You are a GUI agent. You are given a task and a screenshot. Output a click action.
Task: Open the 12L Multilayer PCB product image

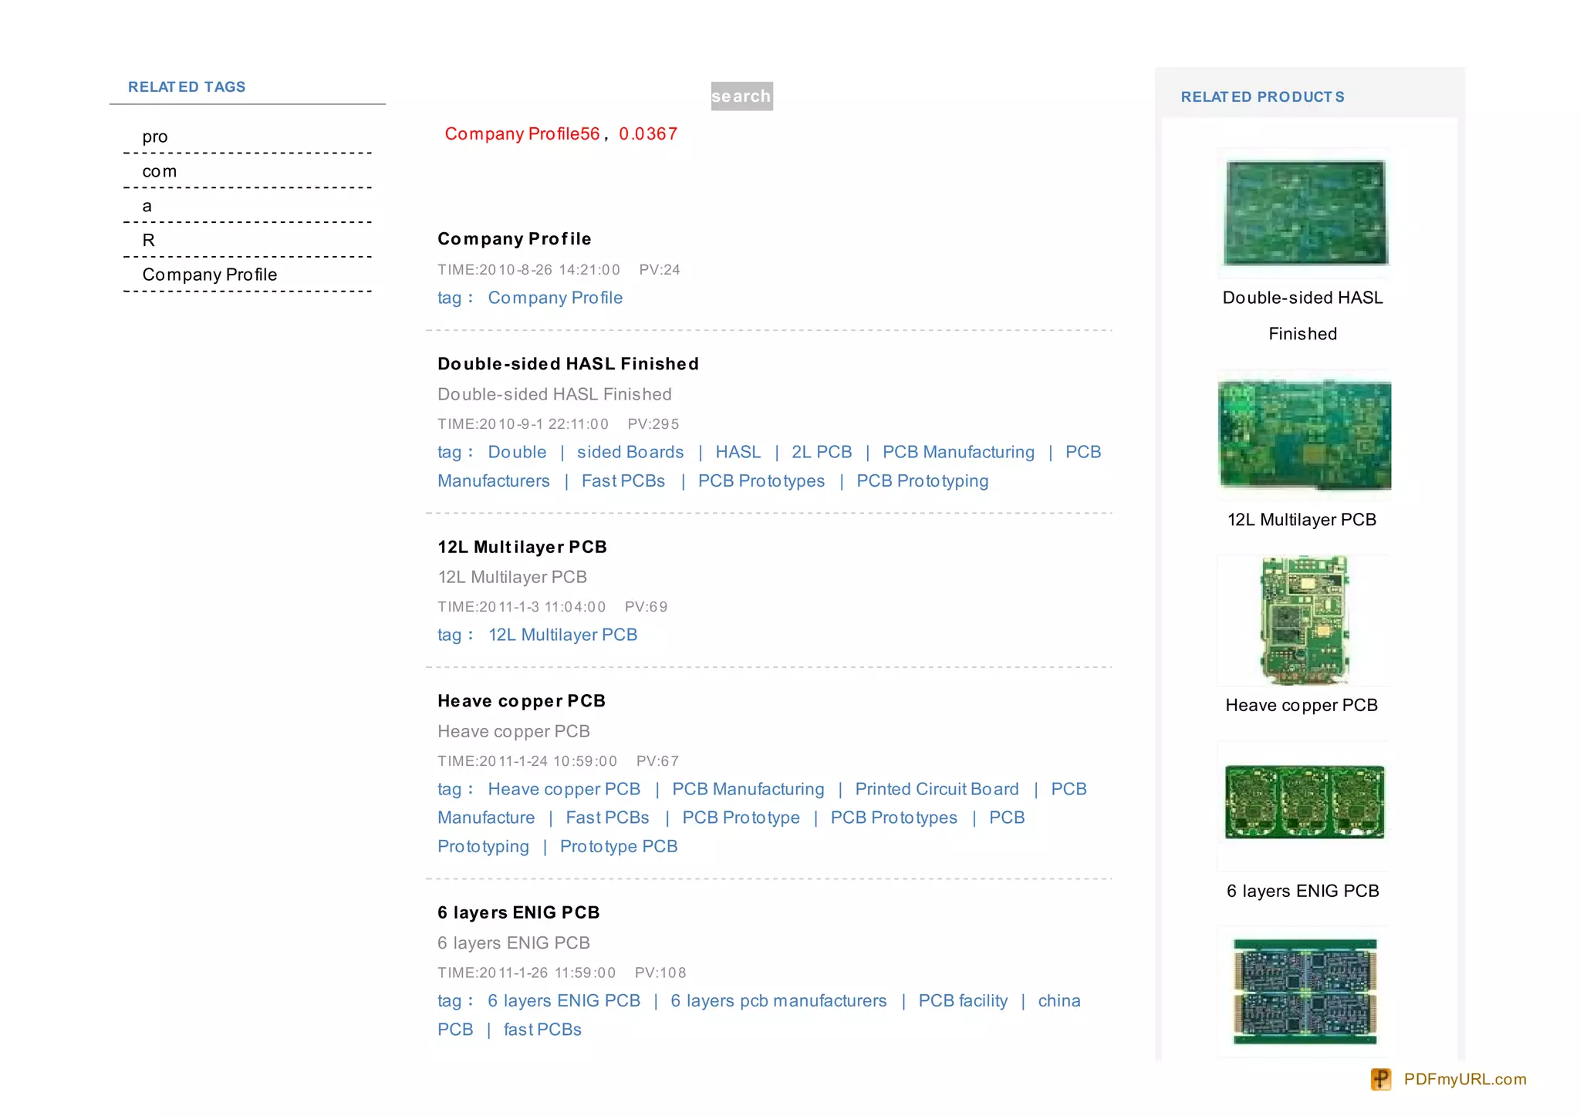(x=1304, y=435)
